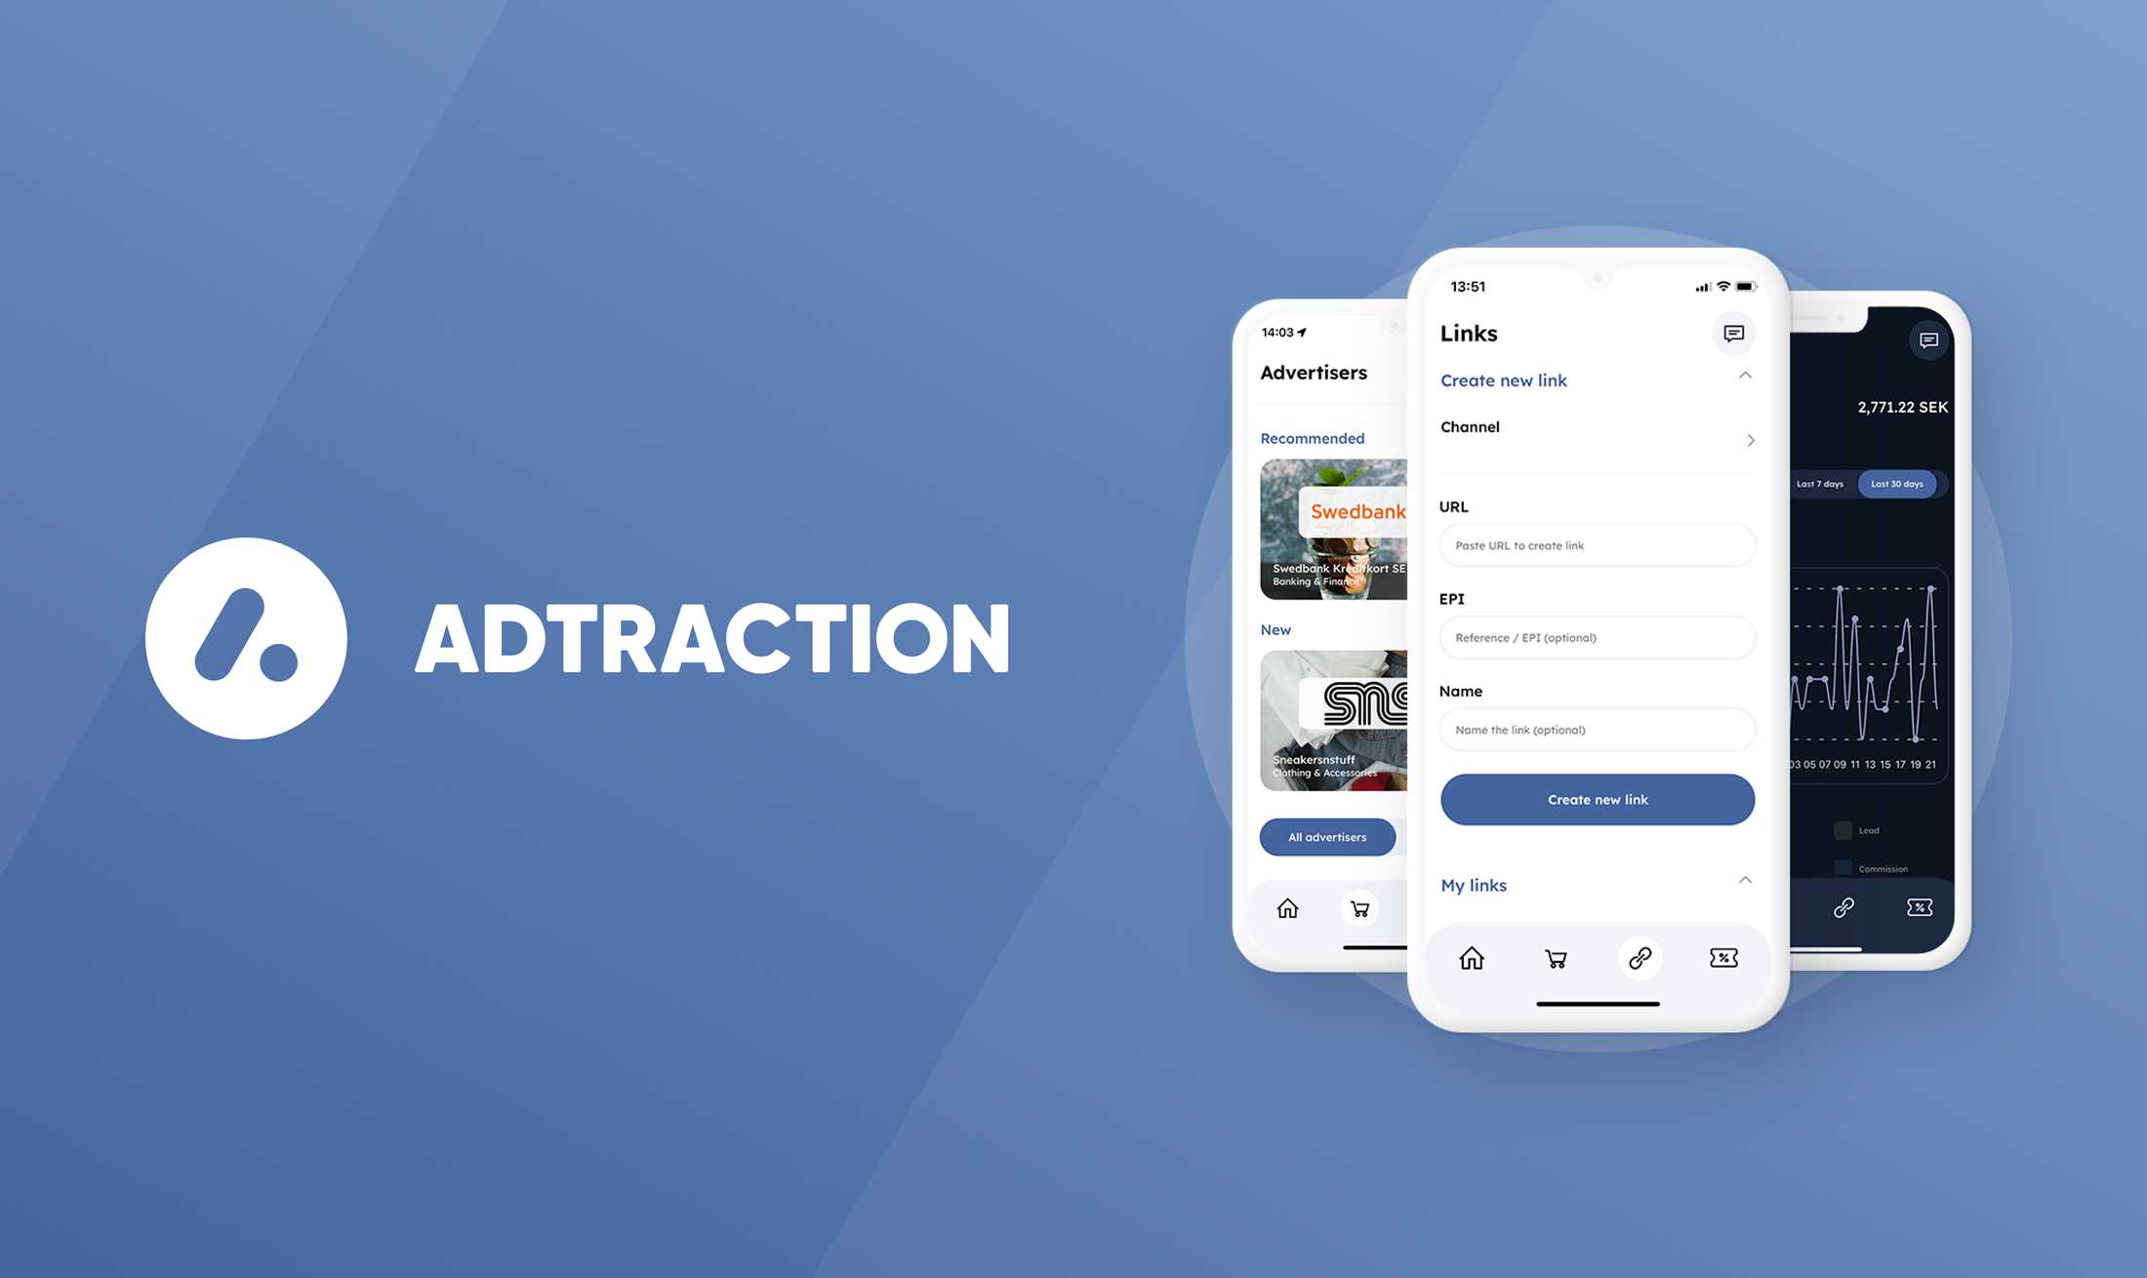Click the Link icon in bottom navigation
This screenshot has width=2147, height=1278.
pos(1641,957)
